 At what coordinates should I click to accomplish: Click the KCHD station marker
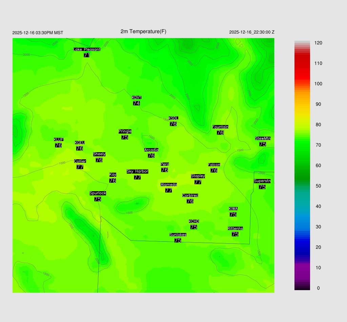coord(194,224)
